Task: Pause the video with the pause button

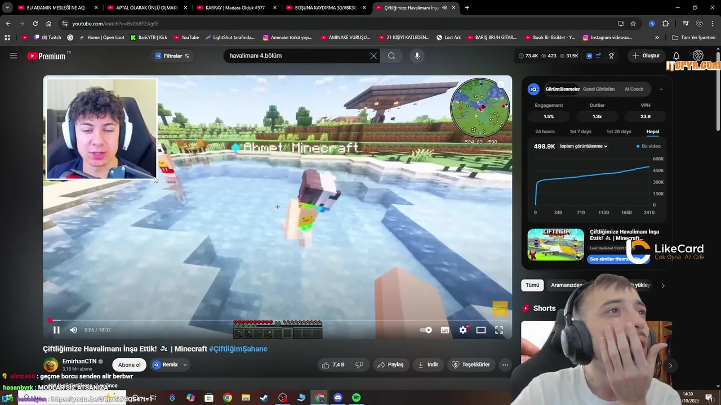Action: tap(56, 330)
